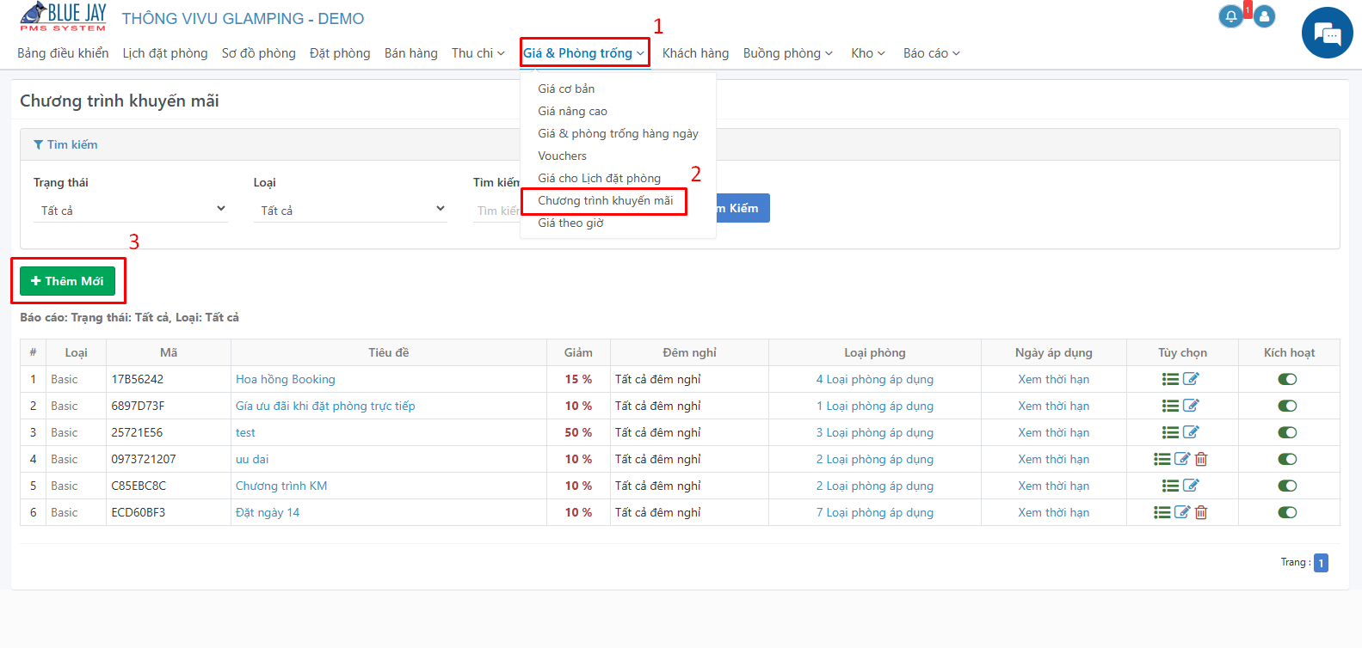Toggle activation for Chương trình KM
This screenshot has height=648, width=1362.
tap(1287, 486)
